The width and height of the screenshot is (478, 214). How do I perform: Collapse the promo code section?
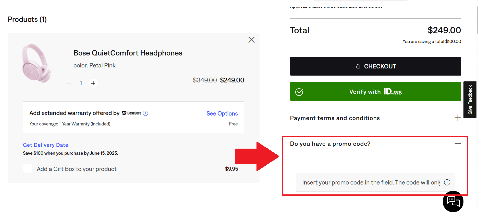[x=458, y=144]
